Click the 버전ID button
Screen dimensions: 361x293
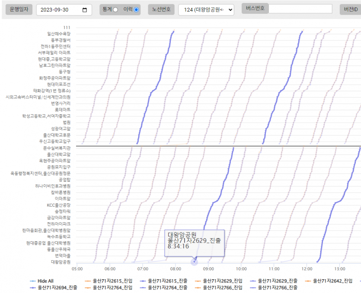pyautogui.click(x=351, y=9)
